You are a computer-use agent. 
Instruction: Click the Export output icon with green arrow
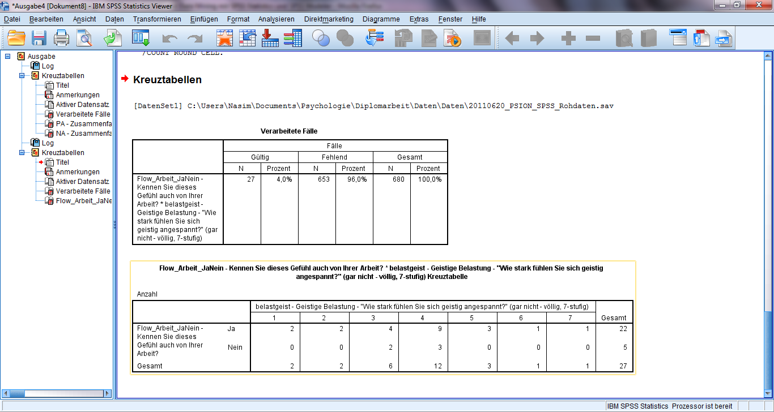tap(112, 38)
